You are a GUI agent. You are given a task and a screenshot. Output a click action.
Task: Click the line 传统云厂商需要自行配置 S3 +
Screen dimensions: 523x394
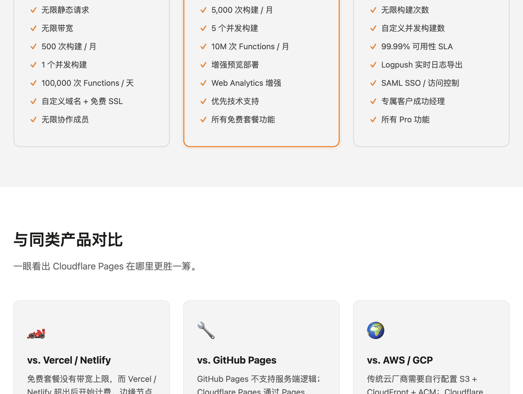422,379
